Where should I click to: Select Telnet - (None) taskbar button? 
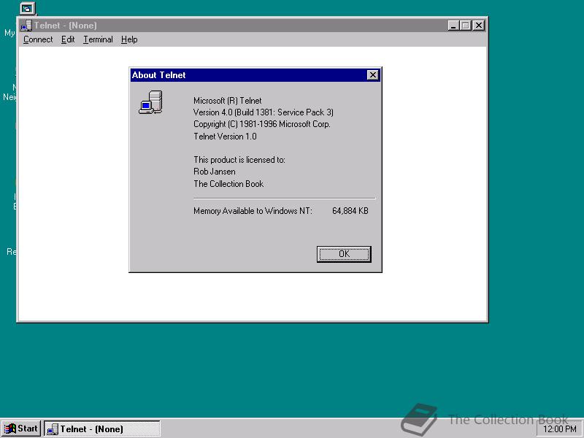coord(102,429)
